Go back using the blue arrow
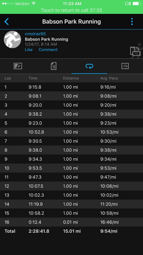 6,22
